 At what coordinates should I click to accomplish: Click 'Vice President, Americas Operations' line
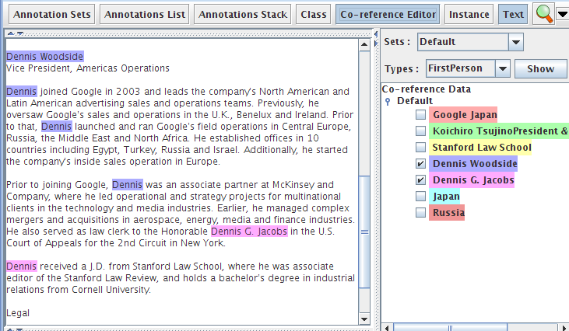88,68
